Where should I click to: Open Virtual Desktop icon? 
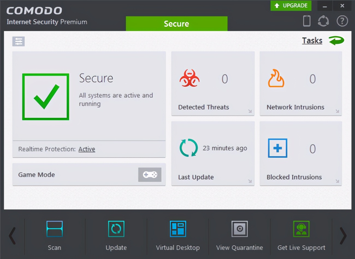click(x=178, y=229)
